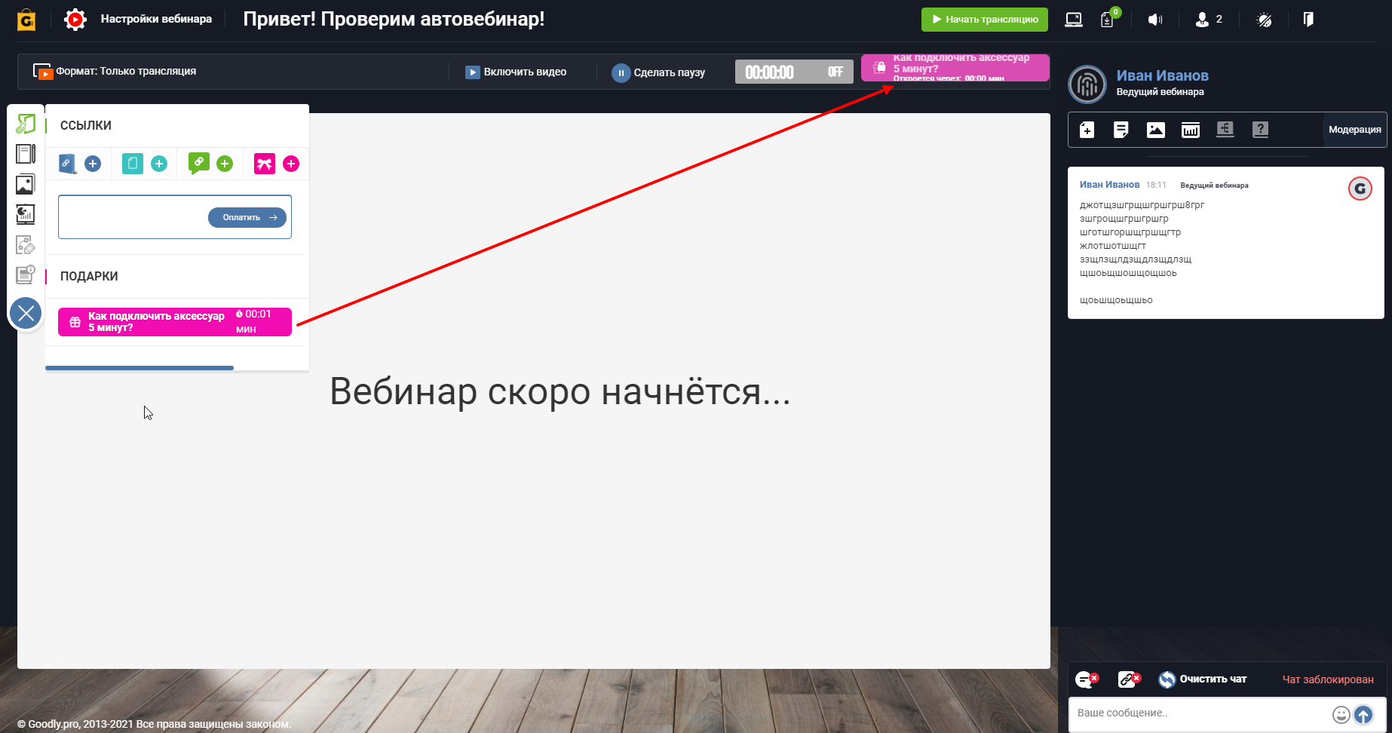Toggle the speaker sound icon
This screenshot has height=733, width=1392.
point(1155,20)
